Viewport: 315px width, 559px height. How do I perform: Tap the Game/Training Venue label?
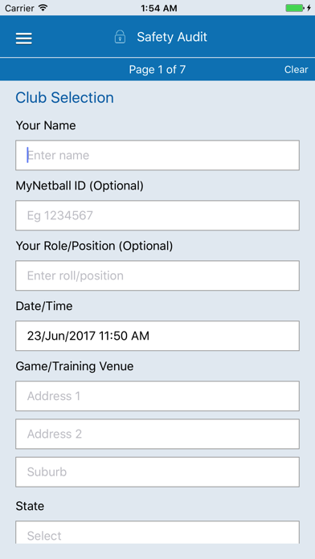pos(75,366)
